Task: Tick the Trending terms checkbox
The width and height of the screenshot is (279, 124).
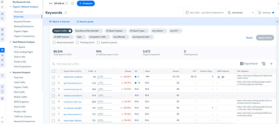Action: coord(77,43)
